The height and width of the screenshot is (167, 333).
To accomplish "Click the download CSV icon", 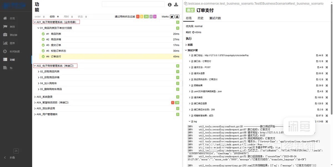I will tap(176, 4).
